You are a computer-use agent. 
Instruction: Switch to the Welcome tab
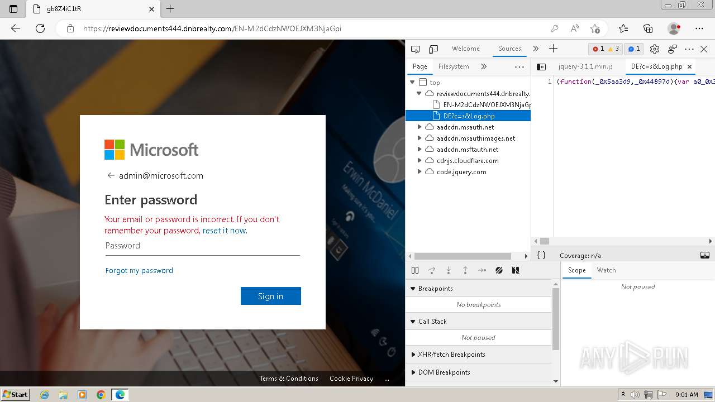pyautogui.click(x=465, y=49)
